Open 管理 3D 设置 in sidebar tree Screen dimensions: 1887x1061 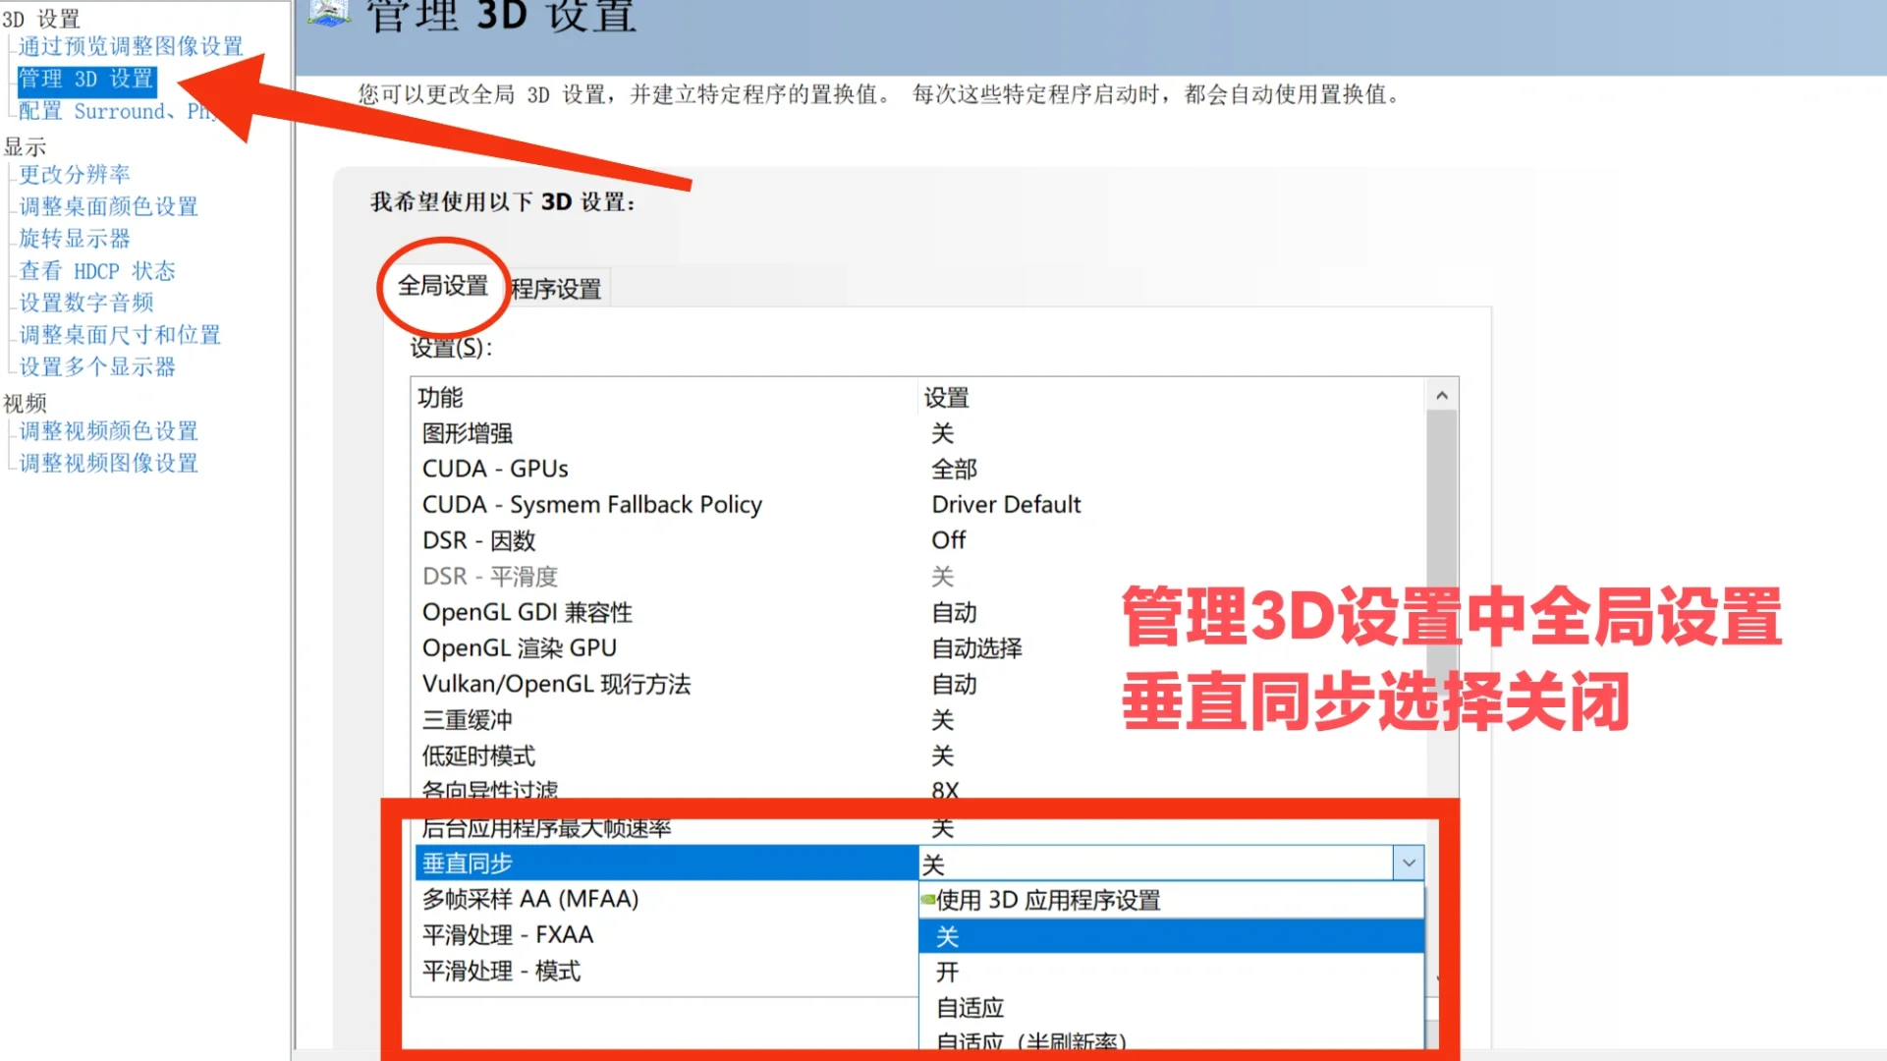86,79
